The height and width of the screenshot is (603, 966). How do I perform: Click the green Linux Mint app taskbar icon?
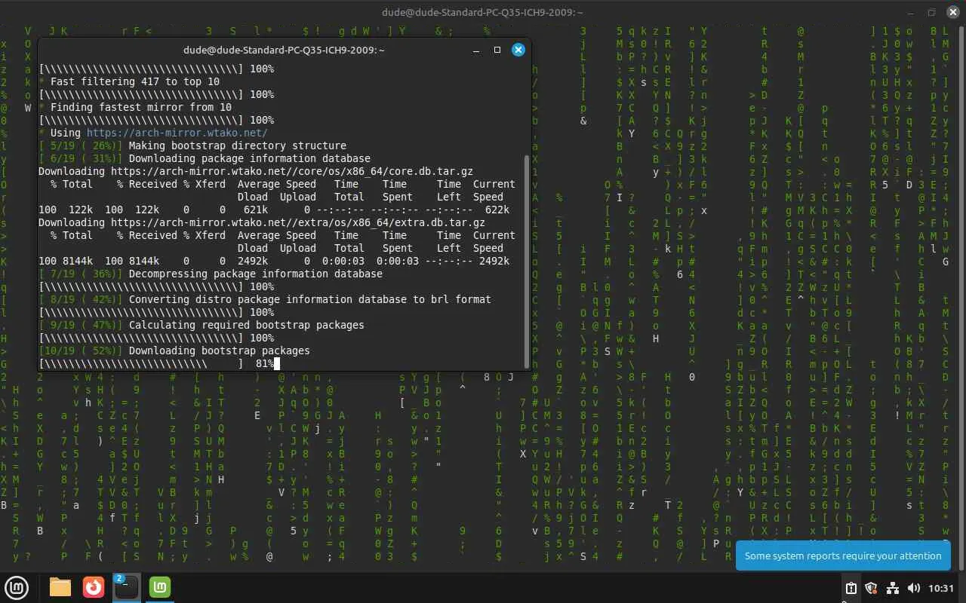tap(160, 587)
